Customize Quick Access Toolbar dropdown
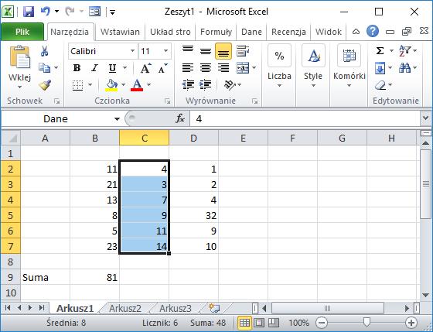 point(112,12)
